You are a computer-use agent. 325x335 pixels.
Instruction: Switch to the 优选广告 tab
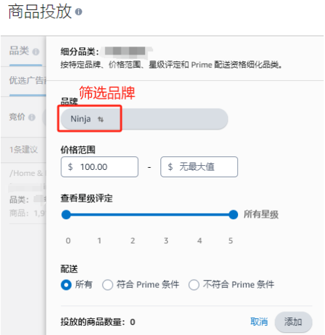point(28,80)
